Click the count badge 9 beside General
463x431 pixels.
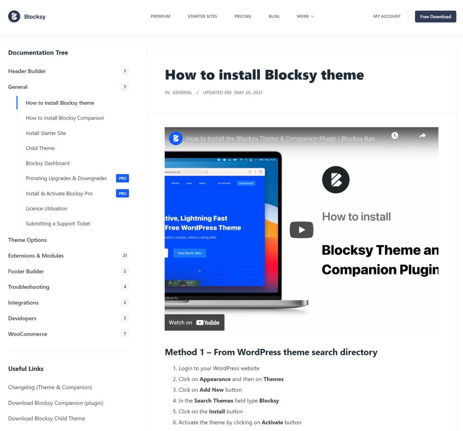[x=125, y=87]
